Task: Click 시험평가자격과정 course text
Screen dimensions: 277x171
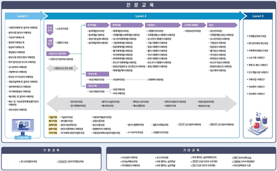Action: tap(160, 132)
